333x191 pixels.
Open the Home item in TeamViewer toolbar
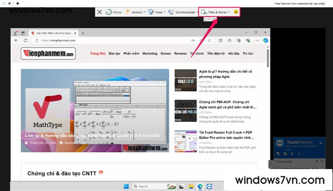[x=114, y=12]
